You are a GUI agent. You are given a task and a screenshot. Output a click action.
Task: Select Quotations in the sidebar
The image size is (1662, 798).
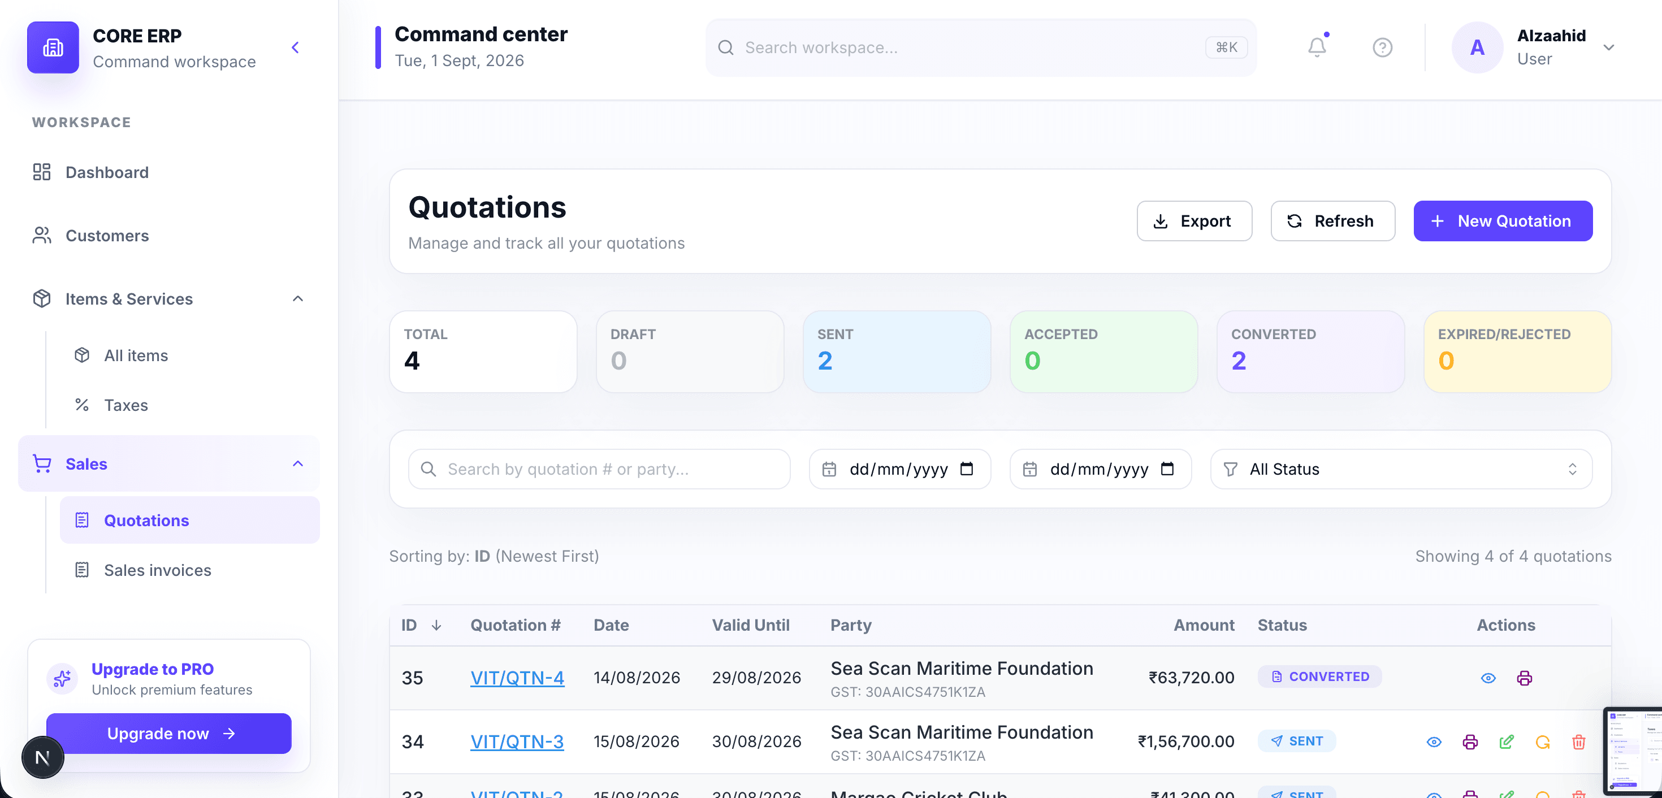[190, 521]
